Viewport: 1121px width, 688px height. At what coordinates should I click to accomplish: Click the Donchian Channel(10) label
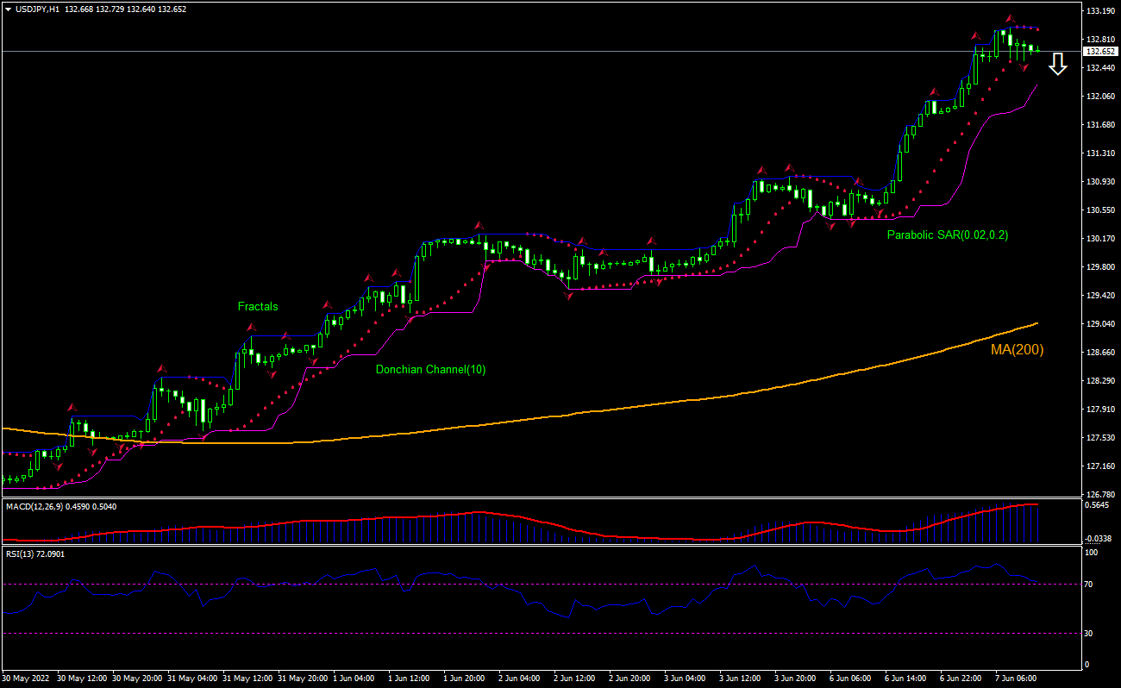pos(429,369)
